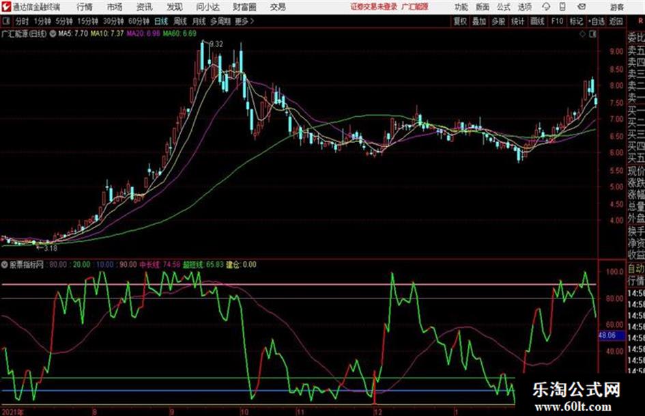
Task: Click the 自动 label in right panel
Action: tap(636, 269)
